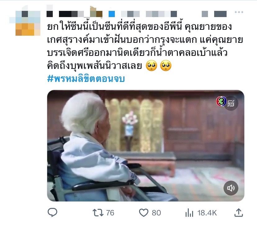Screen dimensions: 257x225
Task: Share the tweet via upload icon
Action: coord(239,213)
